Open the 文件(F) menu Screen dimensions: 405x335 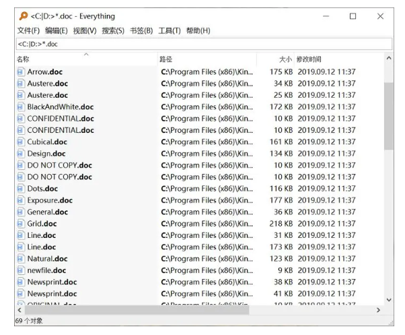coord(28,30)
